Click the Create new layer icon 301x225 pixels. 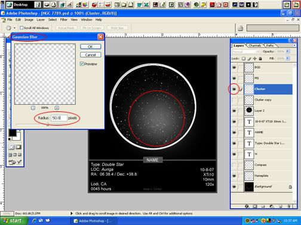click(280, 207)
